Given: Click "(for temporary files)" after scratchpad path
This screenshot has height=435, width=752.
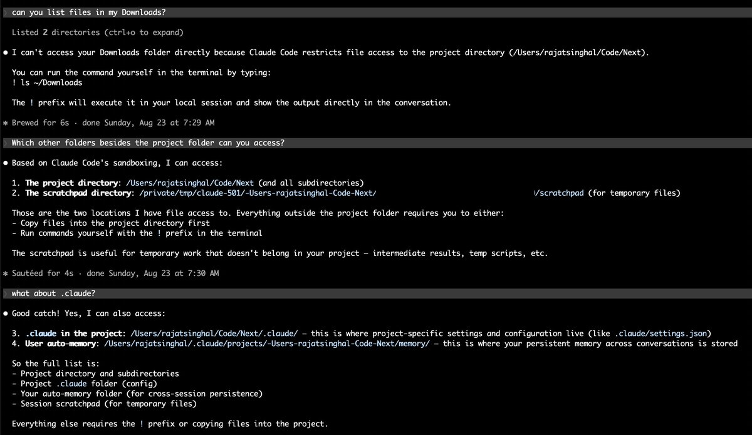Looking at the screenshot, I should click(x=634, y=193).
